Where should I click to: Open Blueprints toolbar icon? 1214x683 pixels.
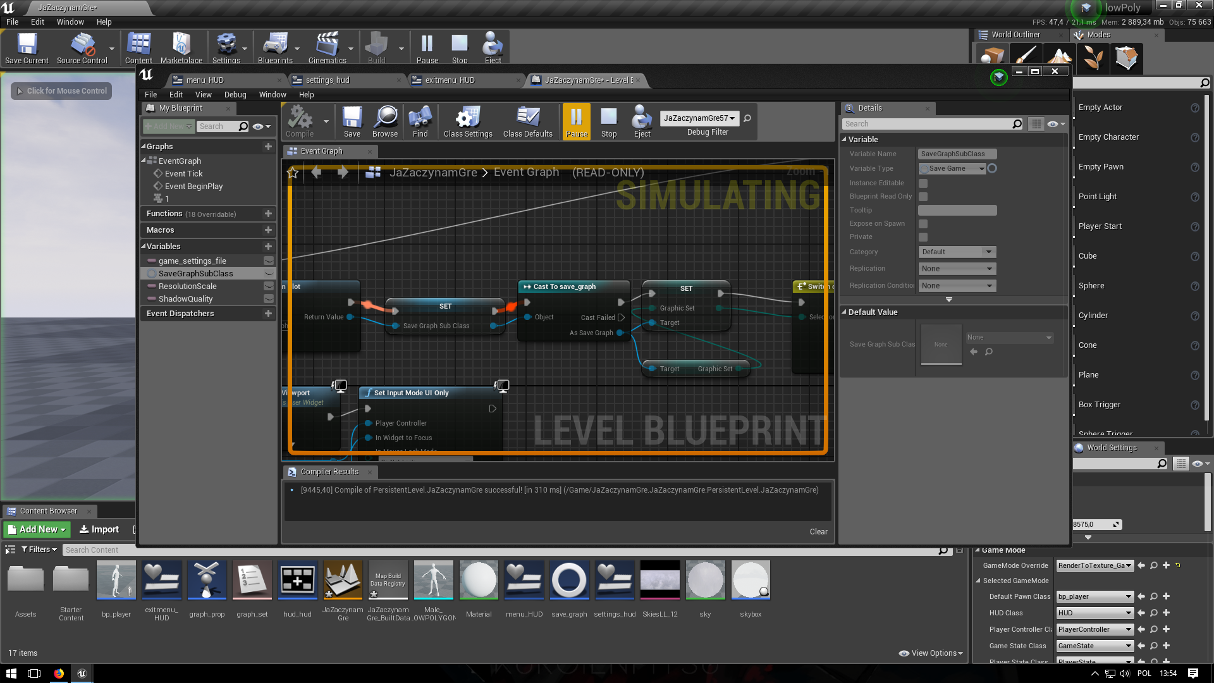(275, 48)
